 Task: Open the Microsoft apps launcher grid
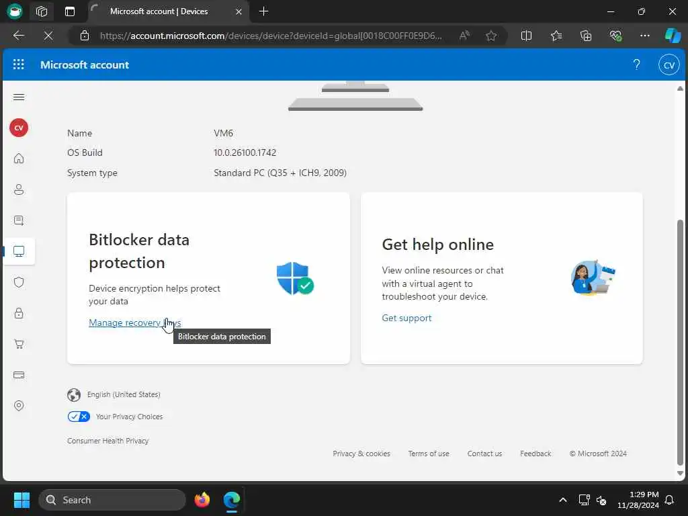[x=18, y=64]
